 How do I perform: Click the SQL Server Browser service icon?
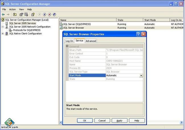coord(61,28)
